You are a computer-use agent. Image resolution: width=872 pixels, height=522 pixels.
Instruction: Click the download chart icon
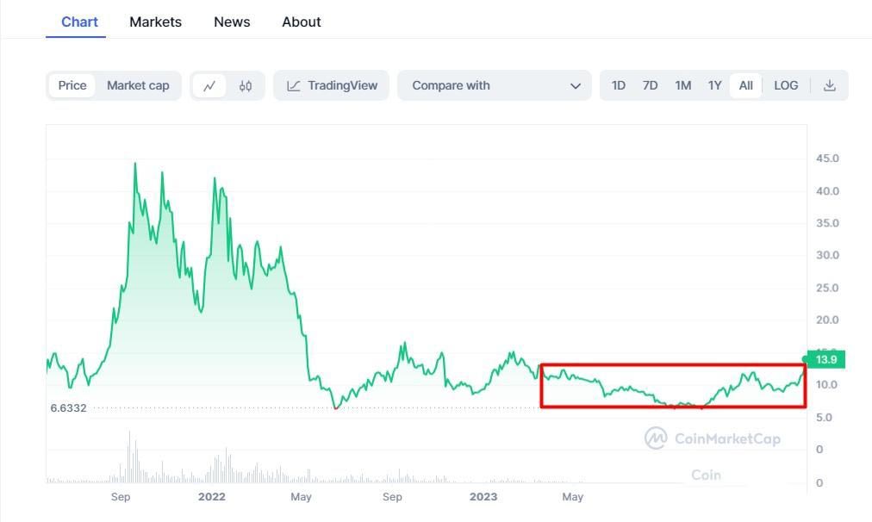830,85
